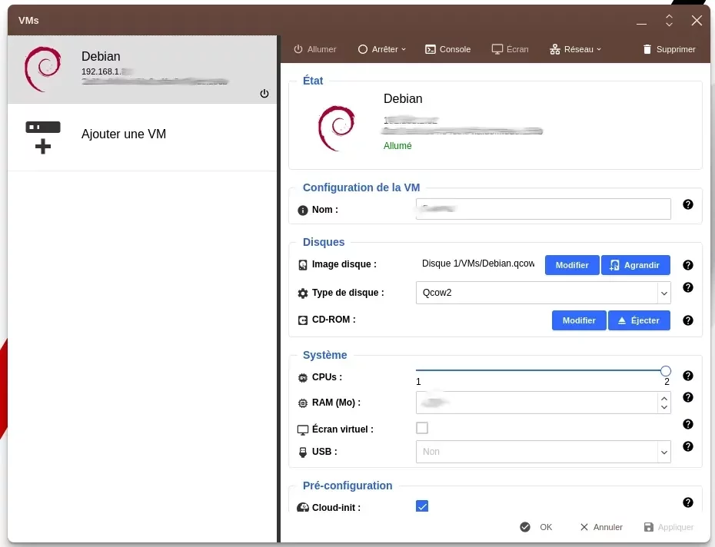The image size is (715, 547).
Task: Open the Type de disque Qcow2 dropdown
Action: 543,293
